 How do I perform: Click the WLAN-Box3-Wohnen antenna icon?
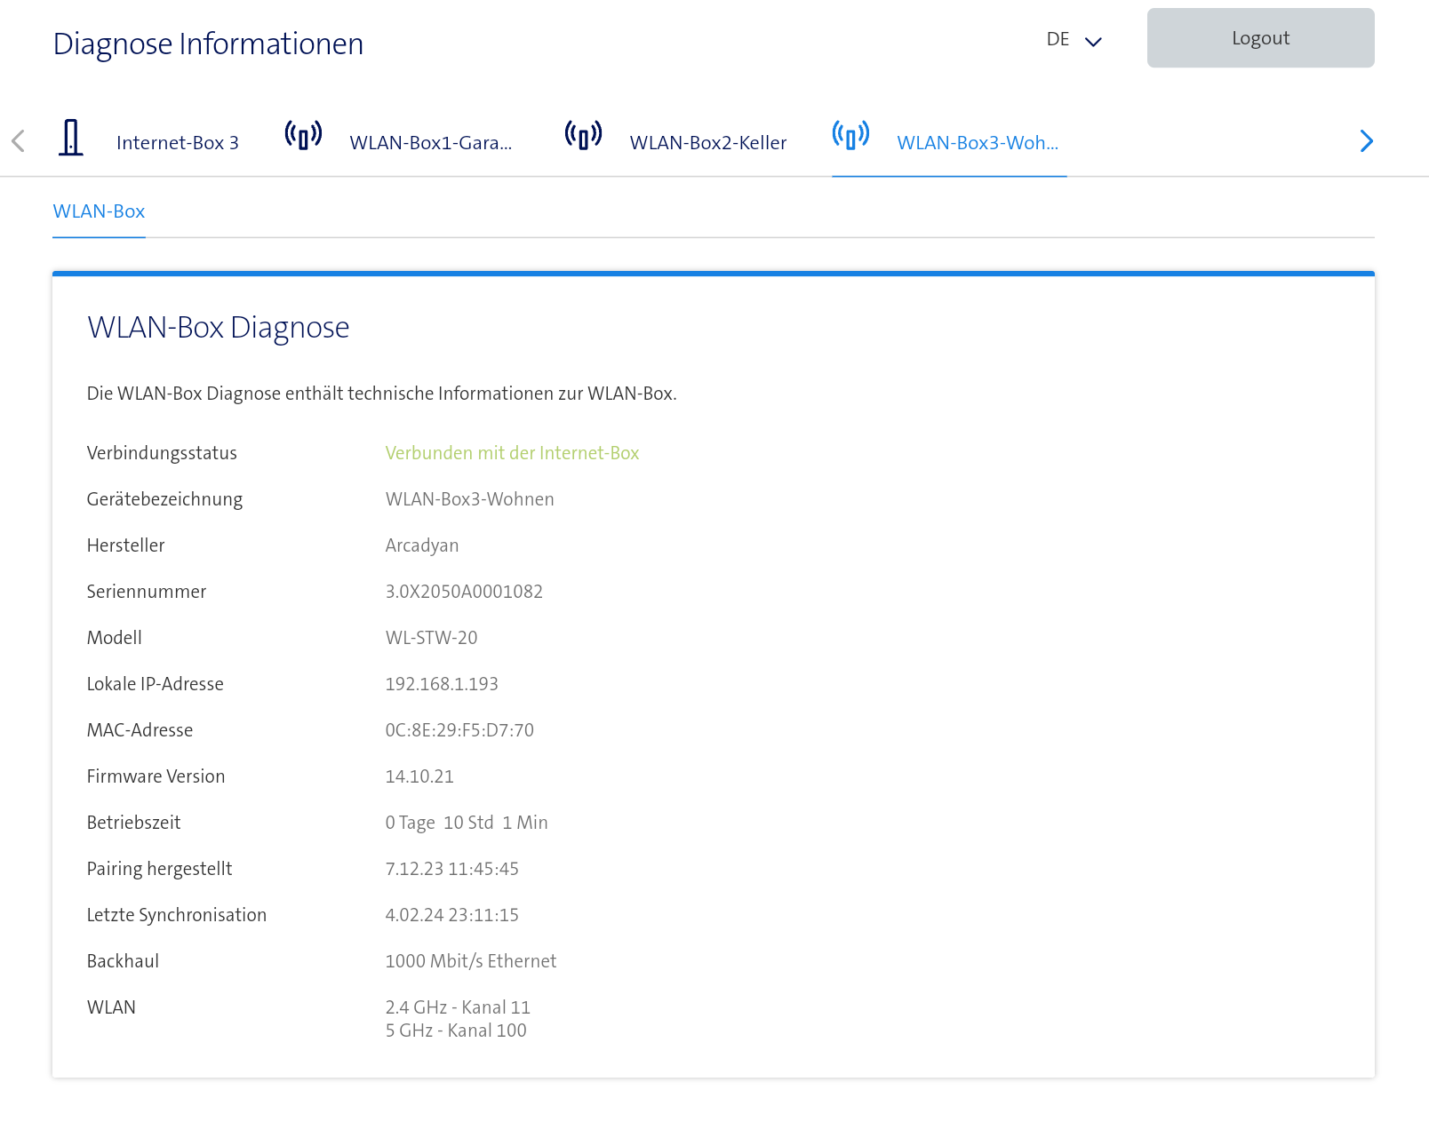tap(850, 136)
